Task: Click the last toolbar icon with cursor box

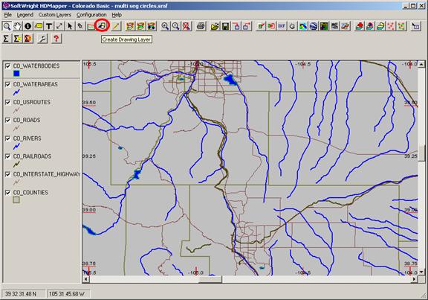Action: tap(415, 26)
